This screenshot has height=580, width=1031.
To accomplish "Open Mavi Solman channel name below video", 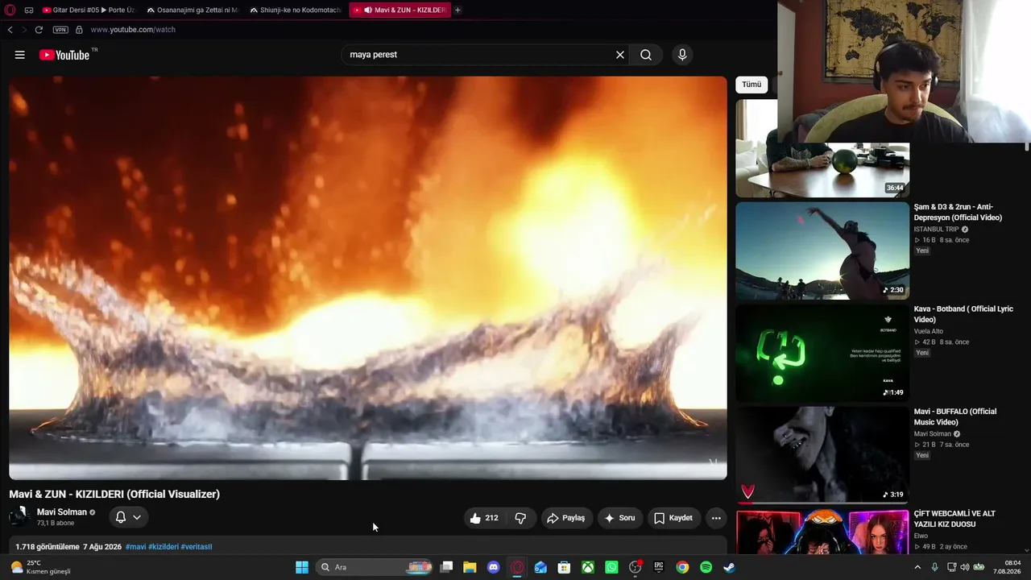I will [x=62, y=512].
